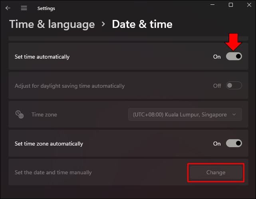Select the Set time zone automatically label
Screen dimensions: 256x199
point(49,144)
